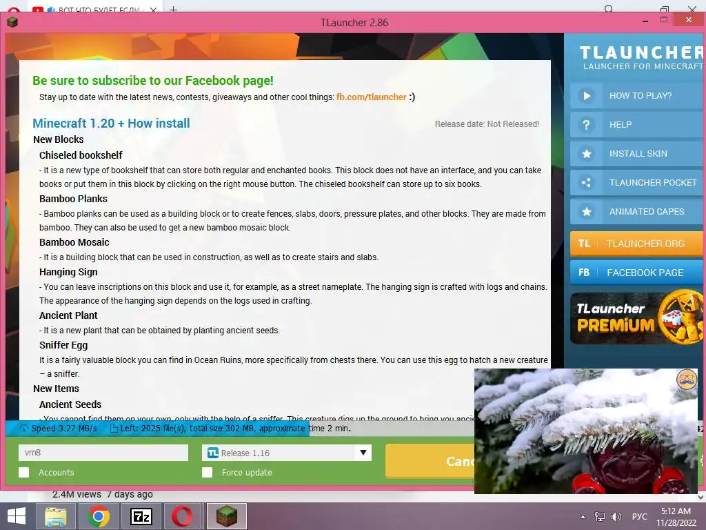Open Windows Start menu
706x530 pixels.
point(17,516)
